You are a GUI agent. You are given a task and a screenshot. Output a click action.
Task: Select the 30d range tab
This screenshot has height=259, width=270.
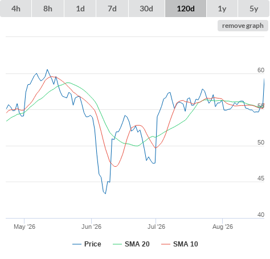point(146,9)
